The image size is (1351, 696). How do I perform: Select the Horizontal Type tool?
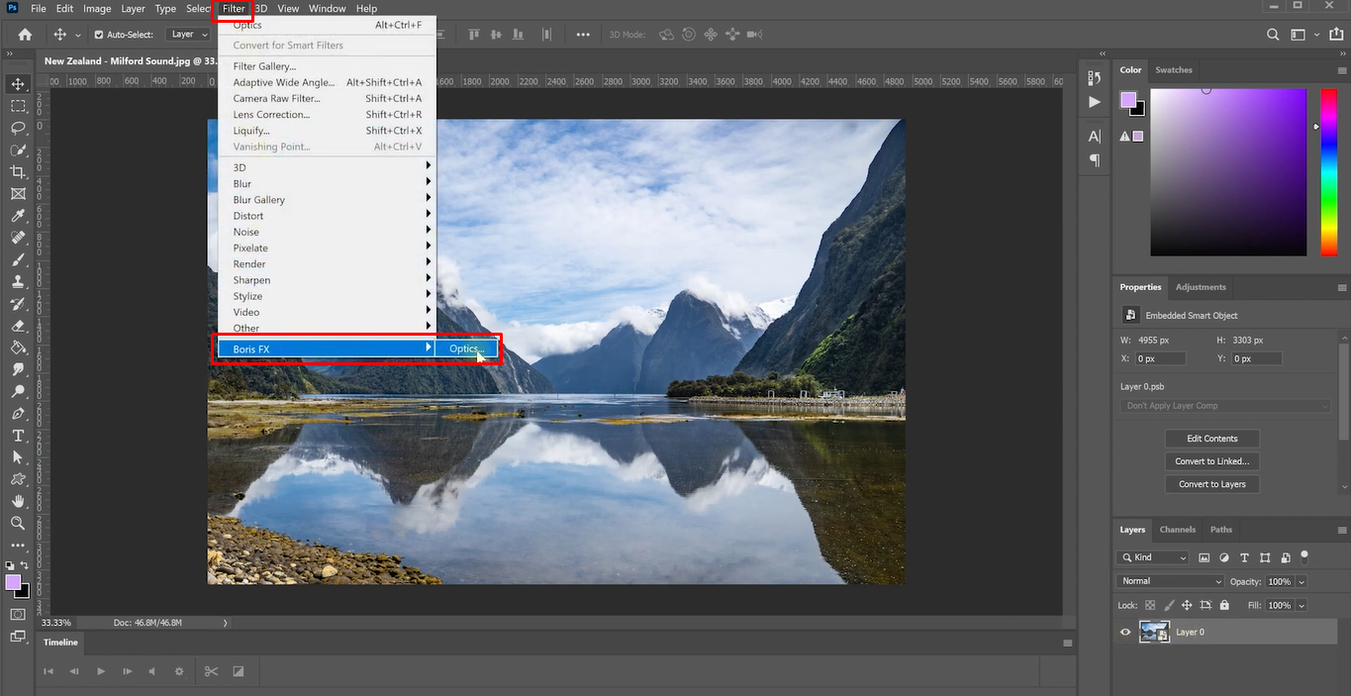18,436
